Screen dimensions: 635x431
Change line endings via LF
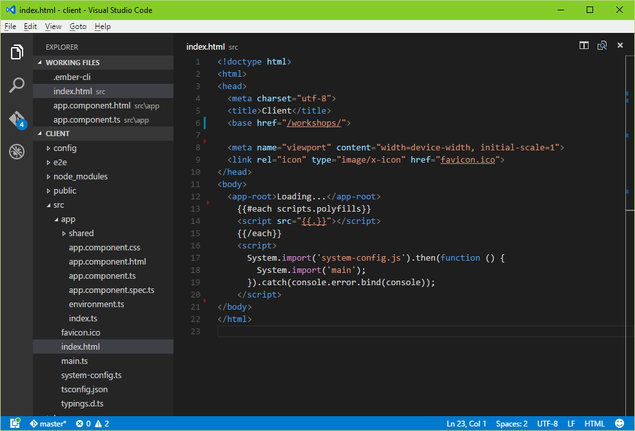tap(571, 424)
